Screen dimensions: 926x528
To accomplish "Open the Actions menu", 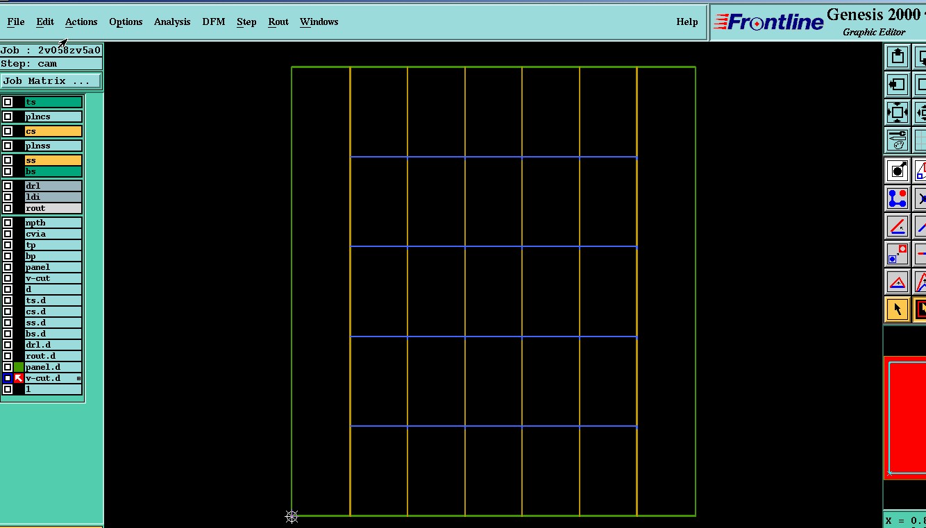I will tap(81, 22).
